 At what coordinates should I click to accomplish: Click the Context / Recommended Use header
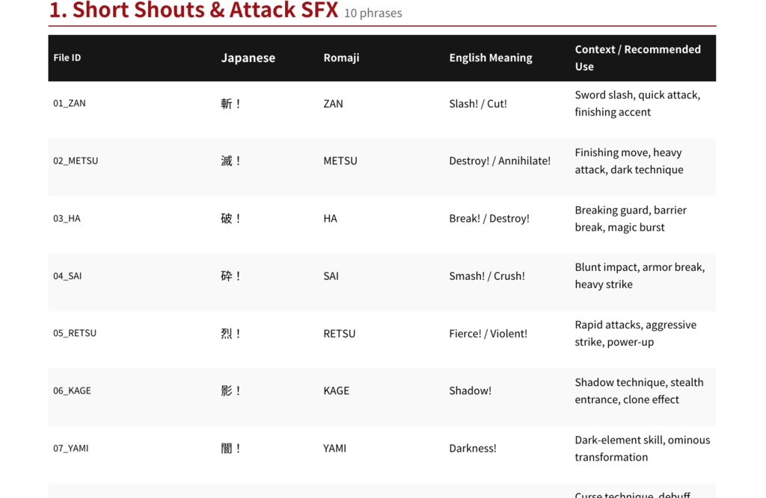(637, 57)
